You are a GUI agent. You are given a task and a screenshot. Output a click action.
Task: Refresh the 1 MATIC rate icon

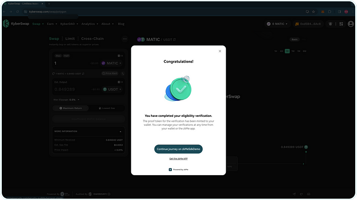pyautogui.click(x=54, y=74)
